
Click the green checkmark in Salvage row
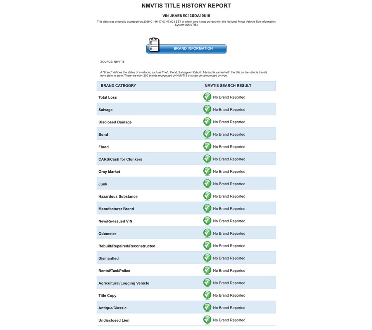(207, 109)
